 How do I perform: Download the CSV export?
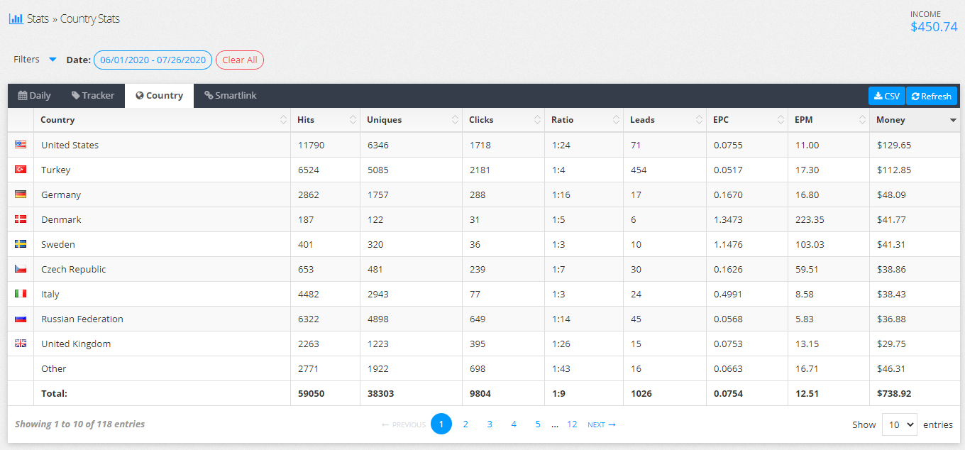pos(887,96)
